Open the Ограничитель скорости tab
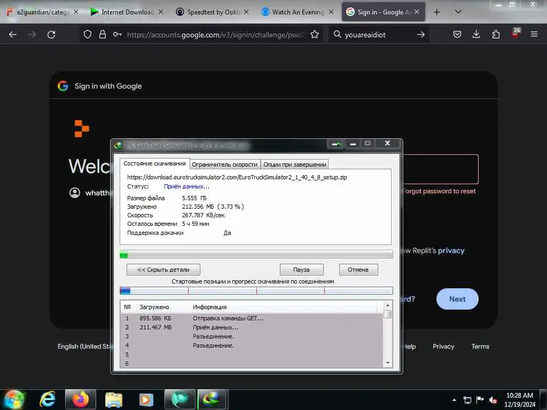547x410 pixels. 225,164
